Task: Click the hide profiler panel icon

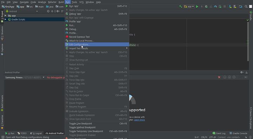Action: tap(247, 72)
